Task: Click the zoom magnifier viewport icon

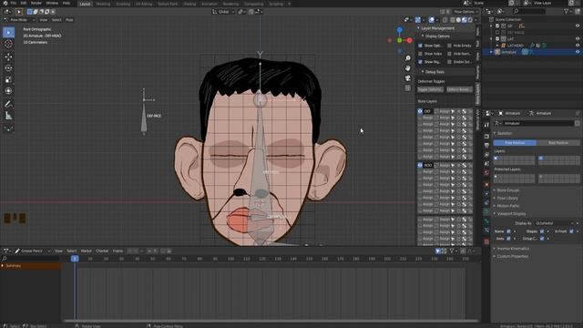Action: [408, 58]
